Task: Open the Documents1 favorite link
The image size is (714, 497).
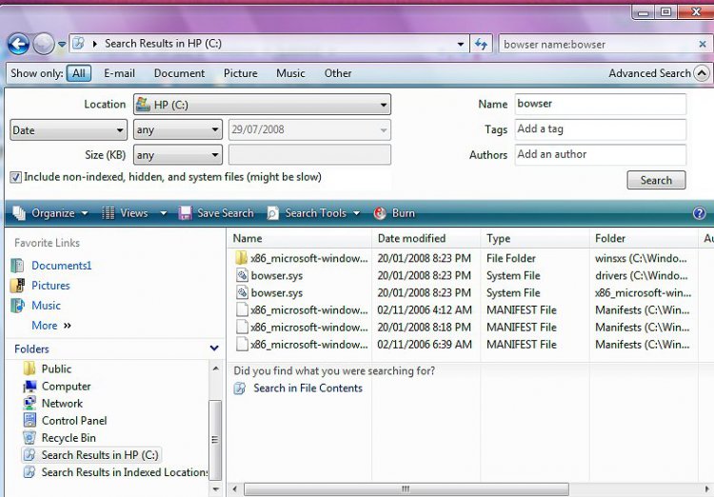Action: click(62, 266)
